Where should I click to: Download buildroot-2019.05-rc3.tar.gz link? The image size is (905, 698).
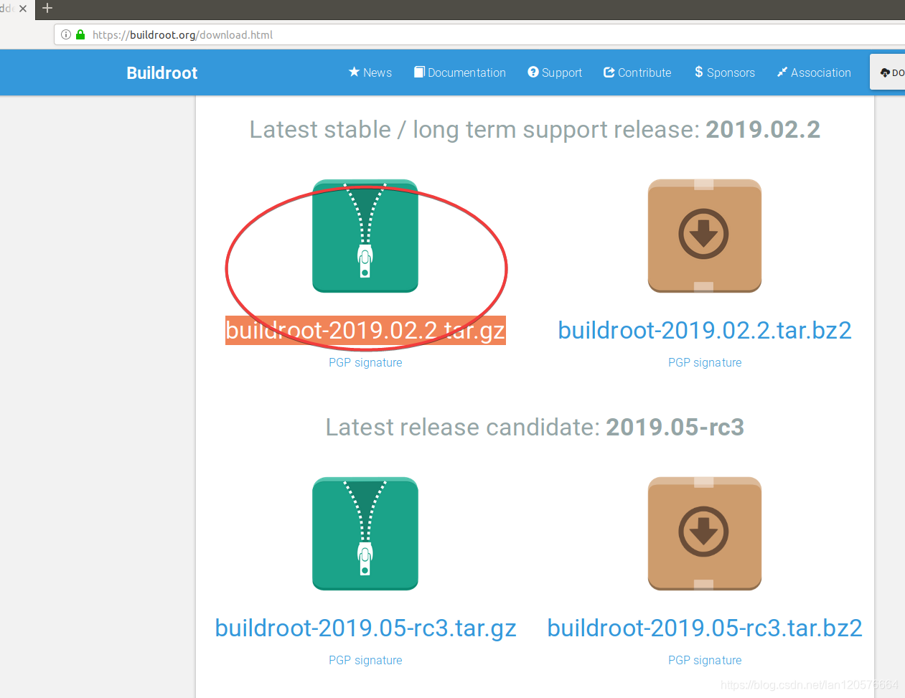(365, 628)
